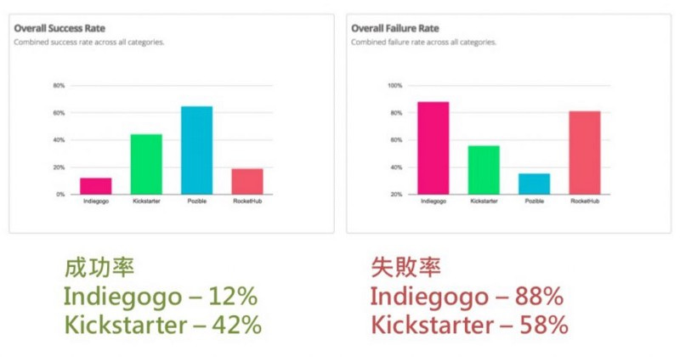Viewport: 680px width, 357px height.
Task: Click the Indiegogo label under success chart
Action: [96, 201]
